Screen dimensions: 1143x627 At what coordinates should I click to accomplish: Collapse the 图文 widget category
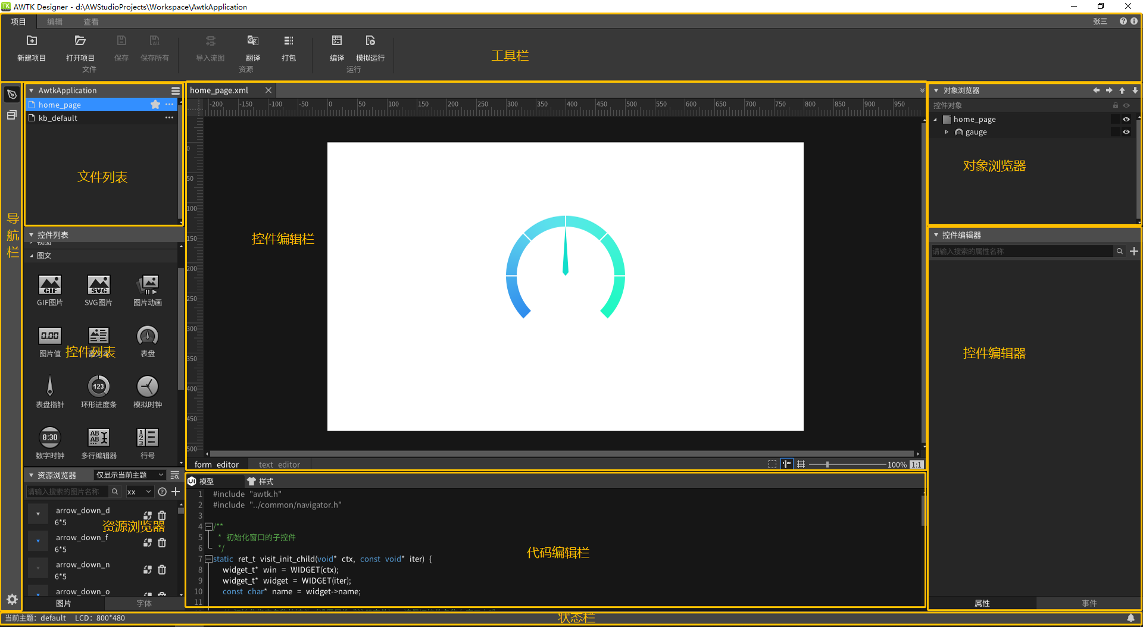32,256
